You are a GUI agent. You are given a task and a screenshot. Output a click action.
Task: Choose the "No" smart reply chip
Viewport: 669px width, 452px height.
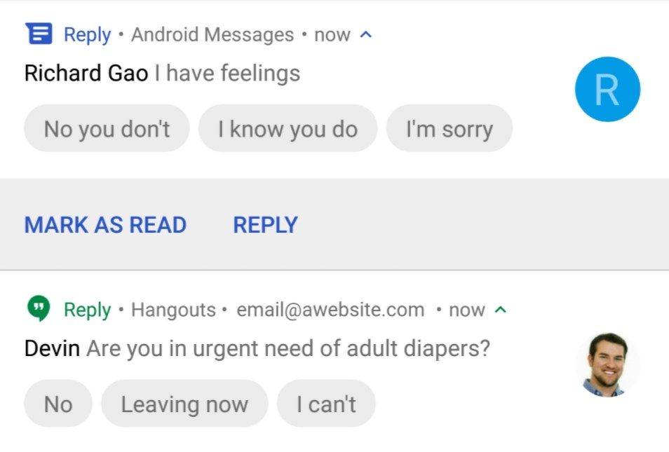pos(58,404)
